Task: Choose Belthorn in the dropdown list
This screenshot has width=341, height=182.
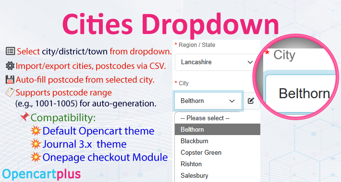Action: [218, 129]
